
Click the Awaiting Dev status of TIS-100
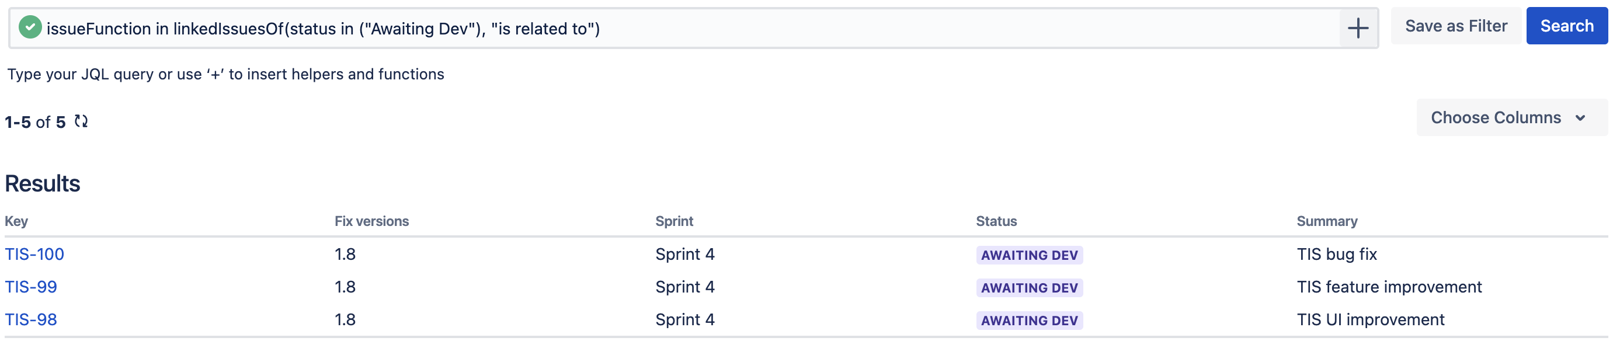pos(1029,255)
